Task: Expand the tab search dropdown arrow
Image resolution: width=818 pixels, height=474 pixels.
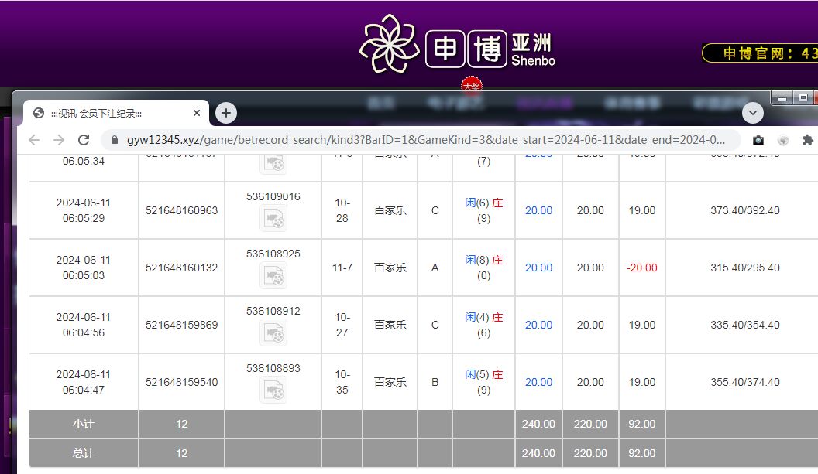Action: tap(753, 113)
